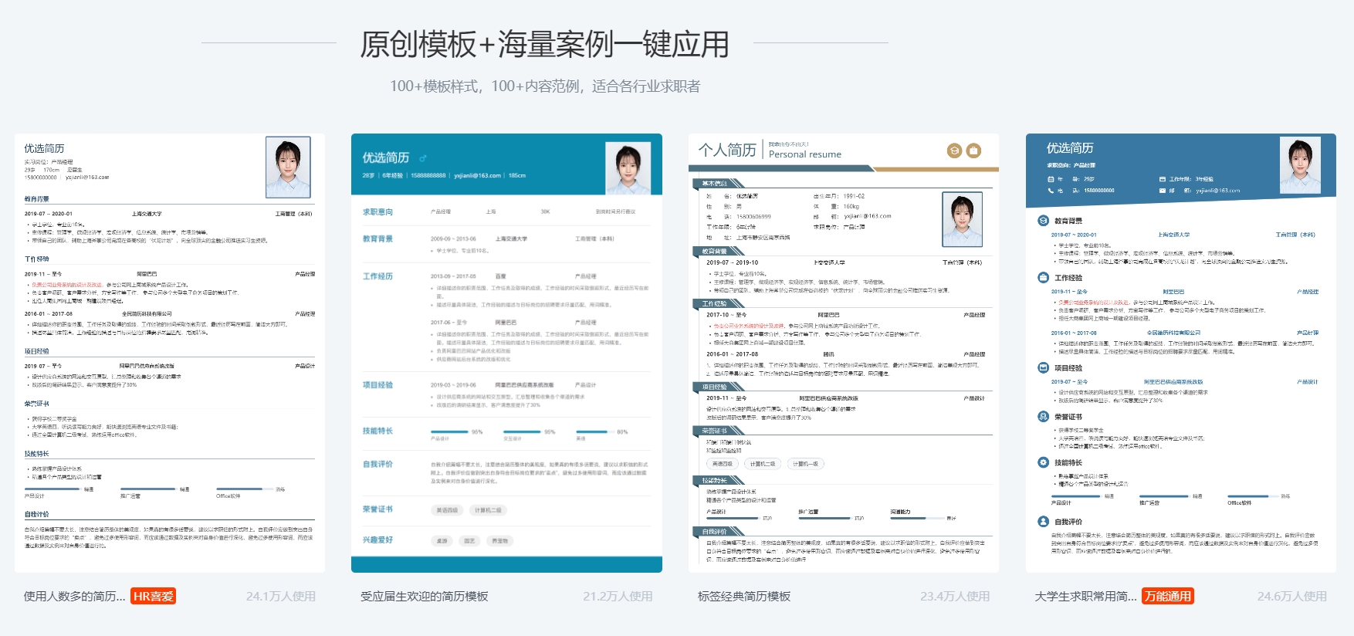
Task: Click the 兴趣爱好 heading in the teal template
Action: [x=377, y=540]
